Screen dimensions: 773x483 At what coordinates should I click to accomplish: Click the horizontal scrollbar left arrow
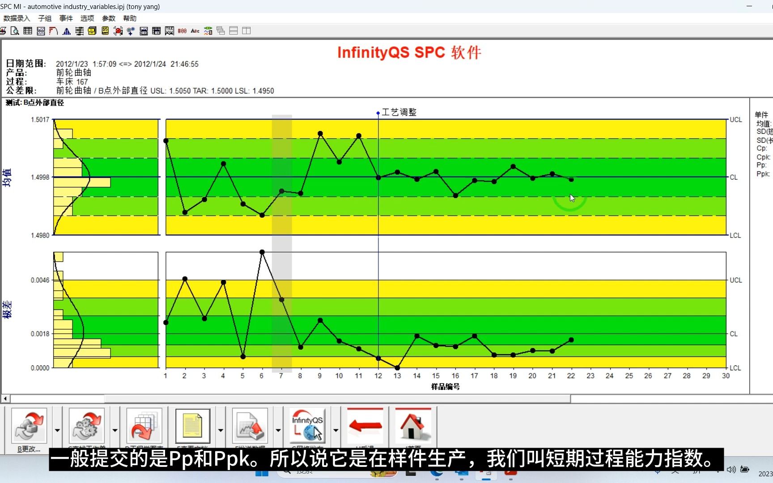click(x=5, y=398)
